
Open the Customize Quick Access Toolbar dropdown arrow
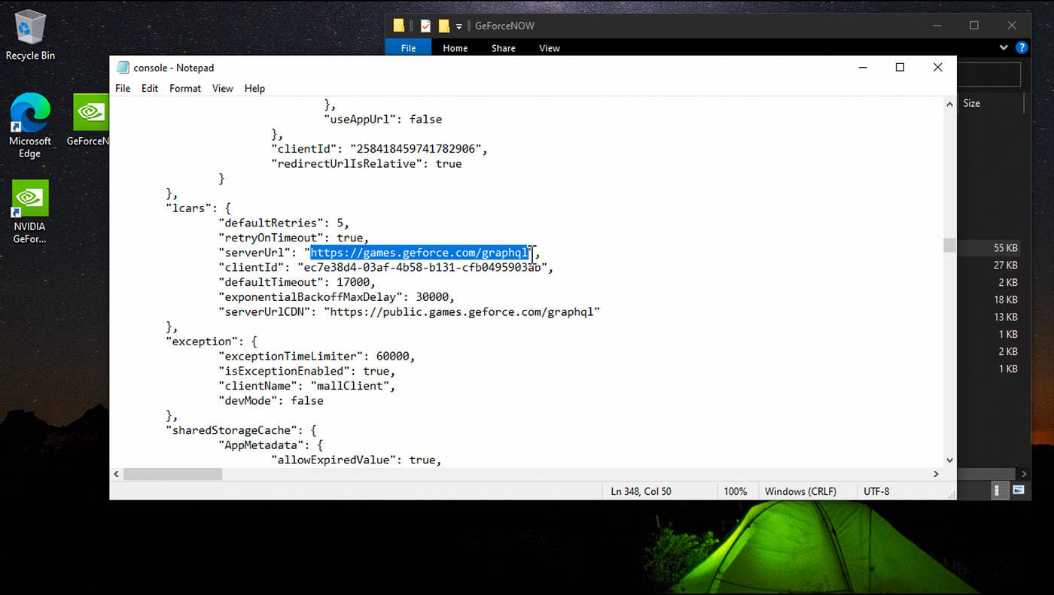coord(459,26)
